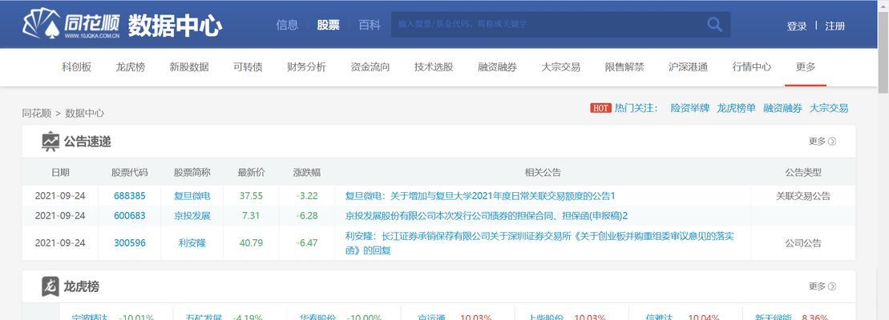Viewport: 889px width, 320px height.
Task: Open the 资金流向 menu item
Action: pyautogui.click(x=370, y=66)
